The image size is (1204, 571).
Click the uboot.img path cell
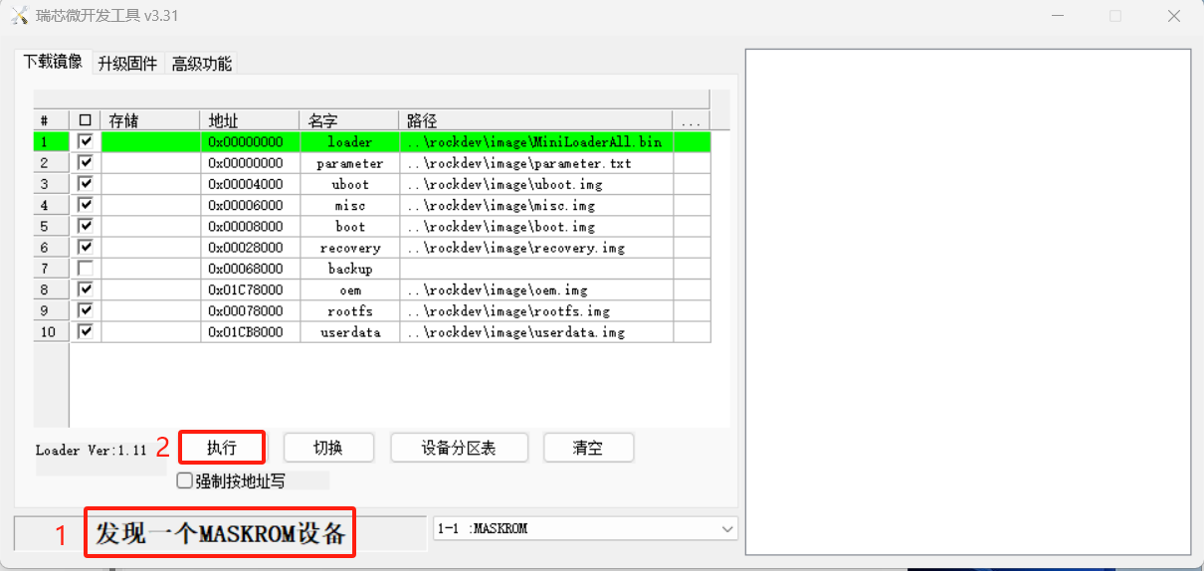click(535, 184)
